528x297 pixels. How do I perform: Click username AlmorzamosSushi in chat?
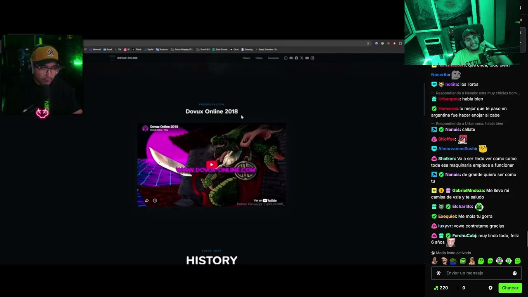tap(457, 148)
